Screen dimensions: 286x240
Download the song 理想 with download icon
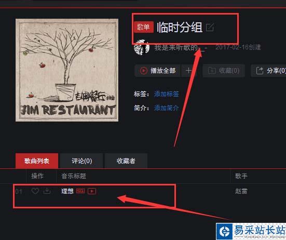47,191
